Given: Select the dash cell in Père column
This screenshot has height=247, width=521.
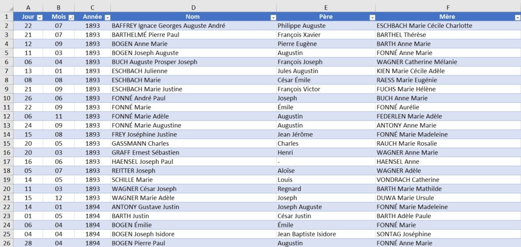Looking at the screenshot, I should pyautogui.click(x=326, y=162).
